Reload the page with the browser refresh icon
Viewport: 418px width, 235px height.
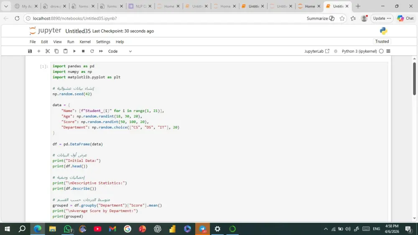pyautogui.click(x=17, y=18)
